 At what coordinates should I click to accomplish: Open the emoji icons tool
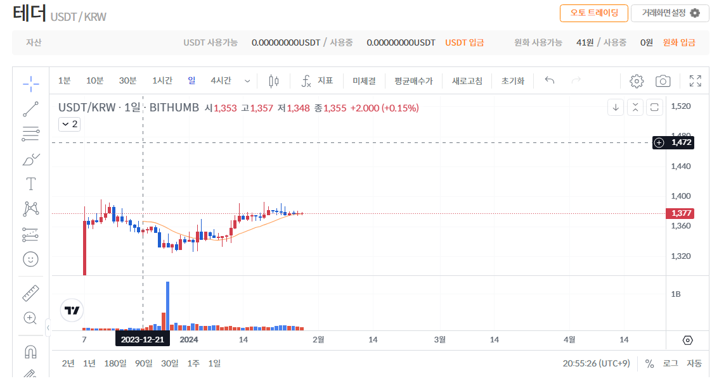(x=31, y=259)
